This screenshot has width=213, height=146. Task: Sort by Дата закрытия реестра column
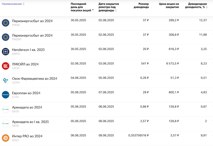click(x=109, y=7)
